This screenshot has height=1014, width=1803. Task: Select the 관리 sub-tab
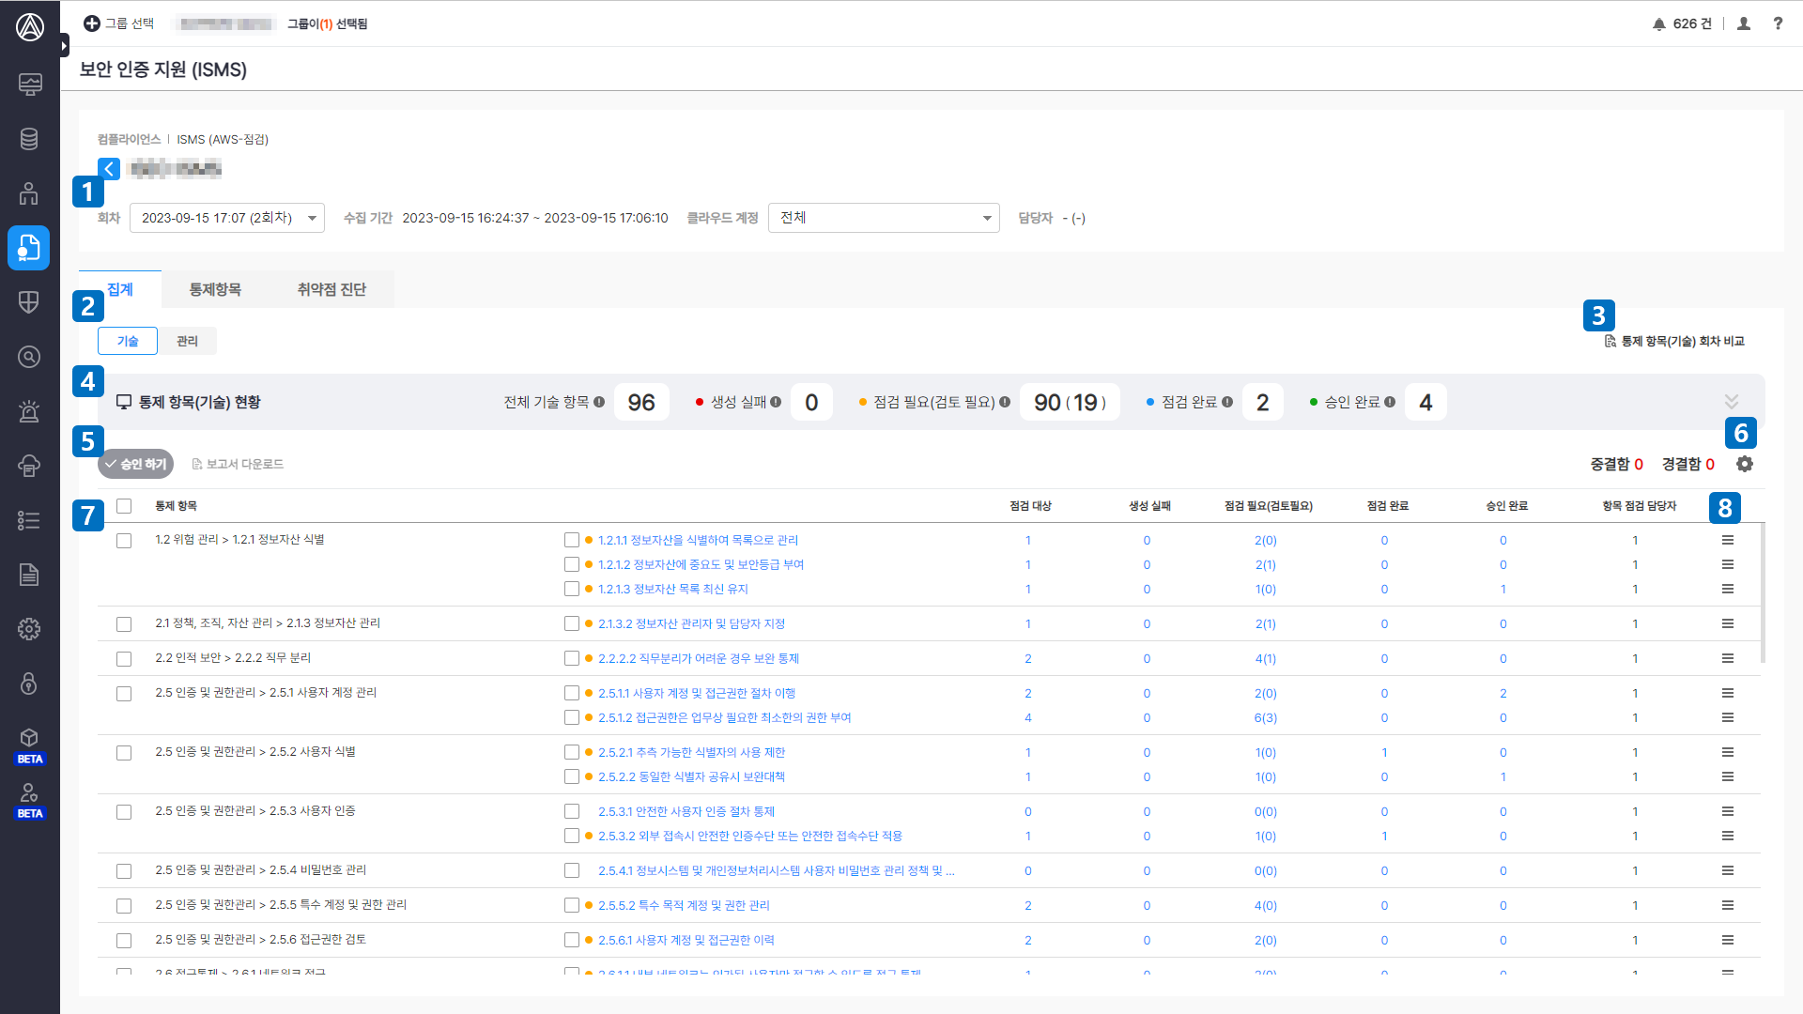pyautogui.click(x=187, y=341)
